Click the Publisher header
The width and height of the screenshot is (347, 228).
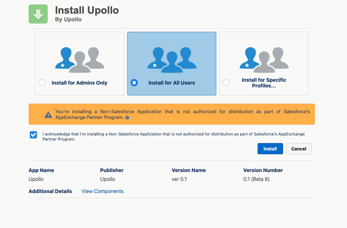point(112,170)
